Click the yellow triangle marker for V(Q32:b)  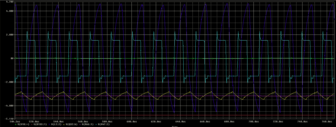64,124
